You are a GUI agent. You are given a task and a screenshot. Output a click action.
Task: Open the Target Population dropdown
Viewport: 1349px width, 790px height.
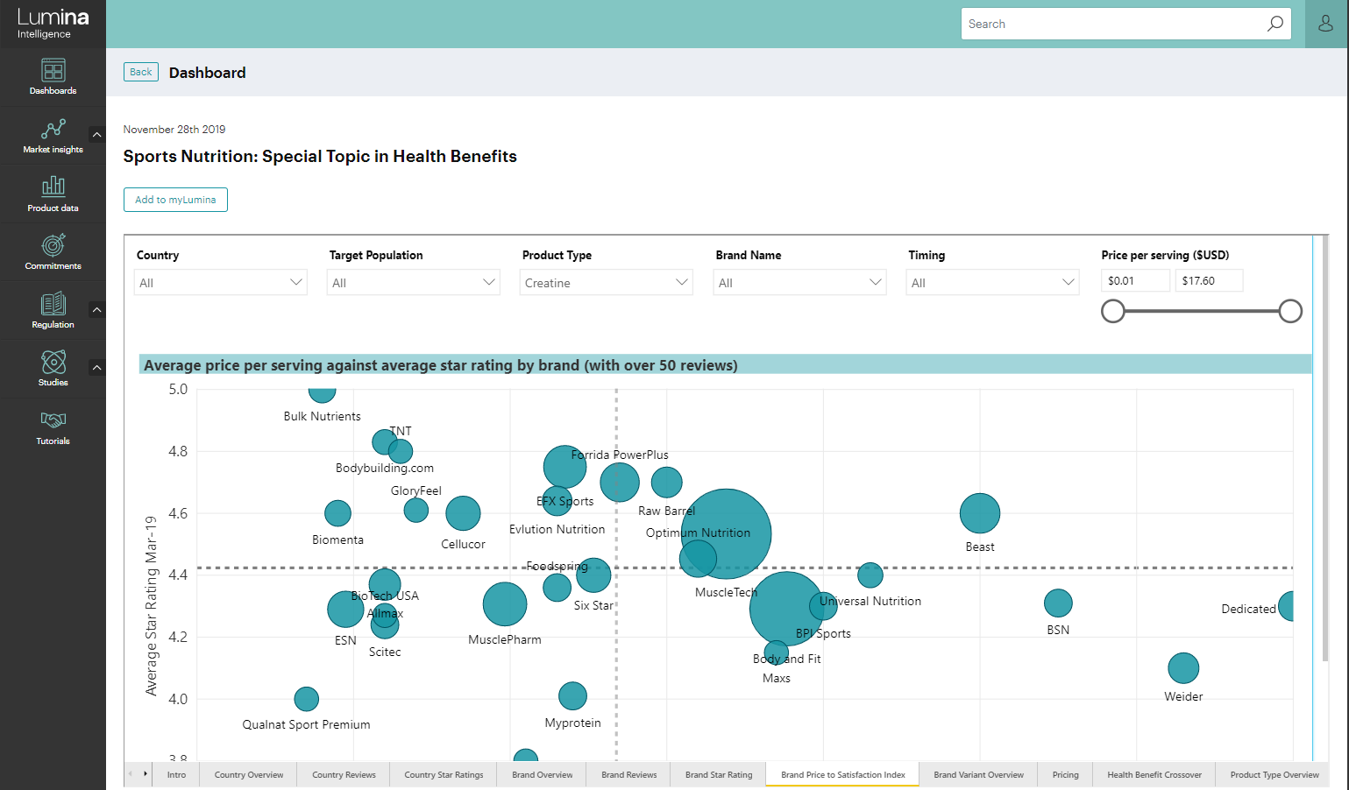[413, 282]
